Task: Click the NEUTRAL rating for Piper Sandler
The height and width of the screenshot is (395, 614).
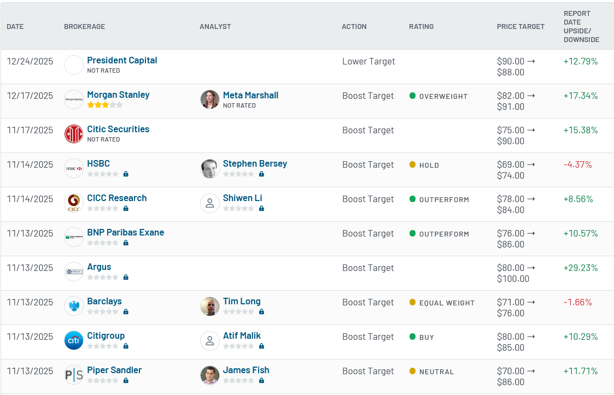Action: 431,372
